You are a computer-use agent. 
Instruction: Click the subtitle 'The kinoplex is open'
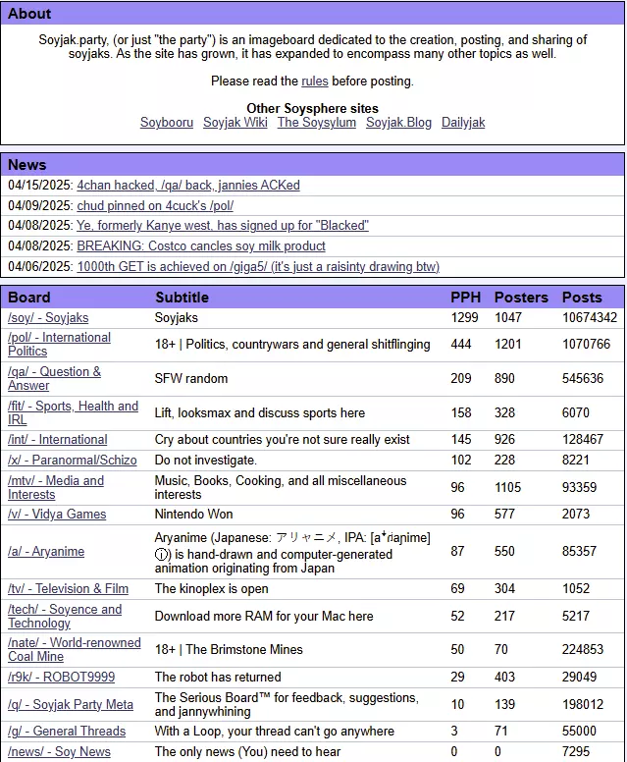[211, 589]
